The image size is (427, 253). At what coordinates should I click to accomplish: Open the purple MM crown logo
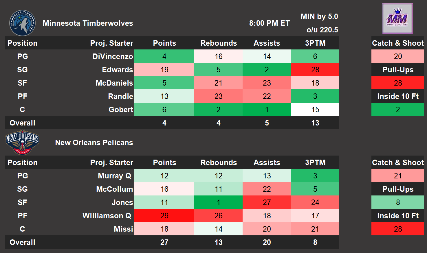pyautogui.click(x=397, y=19)
